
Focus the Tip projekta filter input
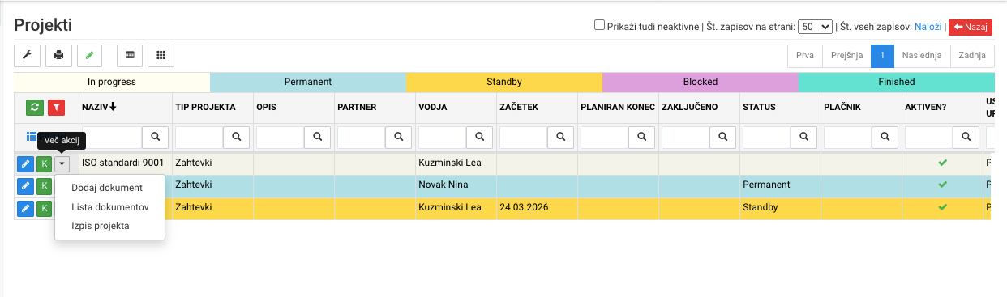pos(199,137)
